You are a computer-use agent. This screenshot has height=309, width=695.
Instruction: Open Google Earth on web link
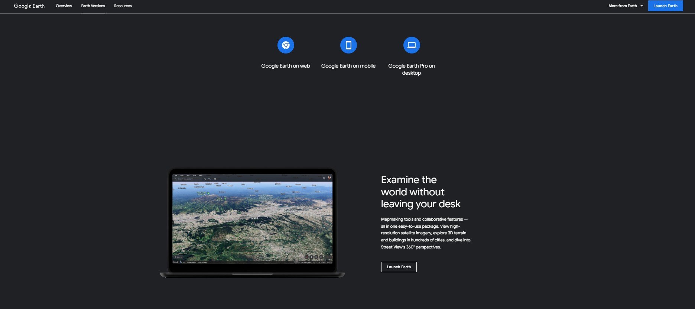(285, 66)
